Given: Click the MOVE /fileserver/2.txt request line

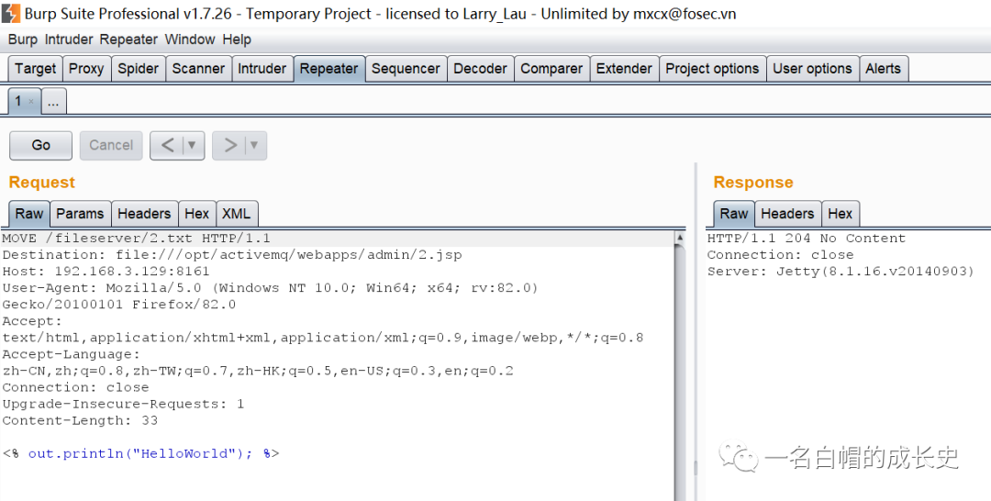Looking at the screenshot, I should pos(136,239).
